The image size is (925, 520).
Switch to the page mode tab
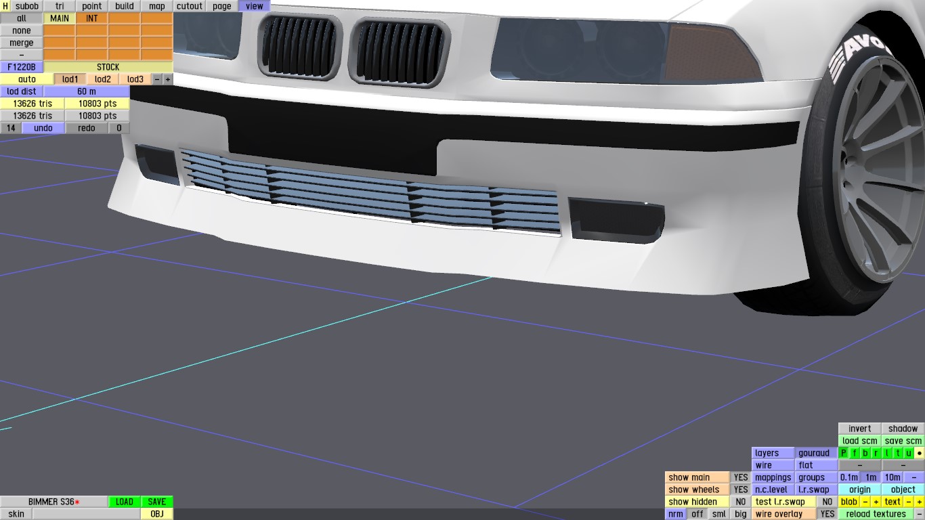222,6
